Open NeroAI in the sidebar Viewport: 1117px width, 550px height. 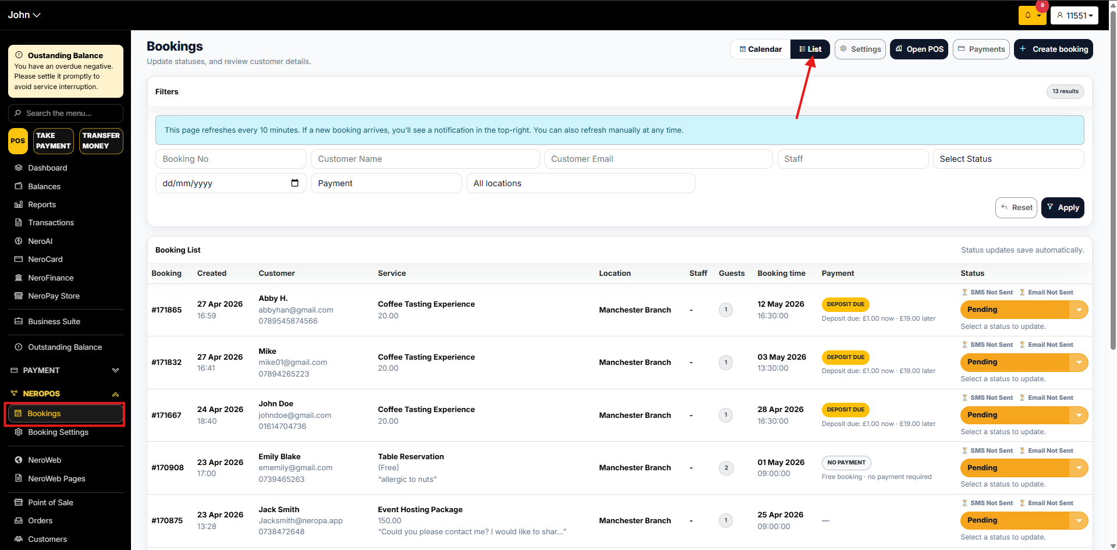pos(40,241)
